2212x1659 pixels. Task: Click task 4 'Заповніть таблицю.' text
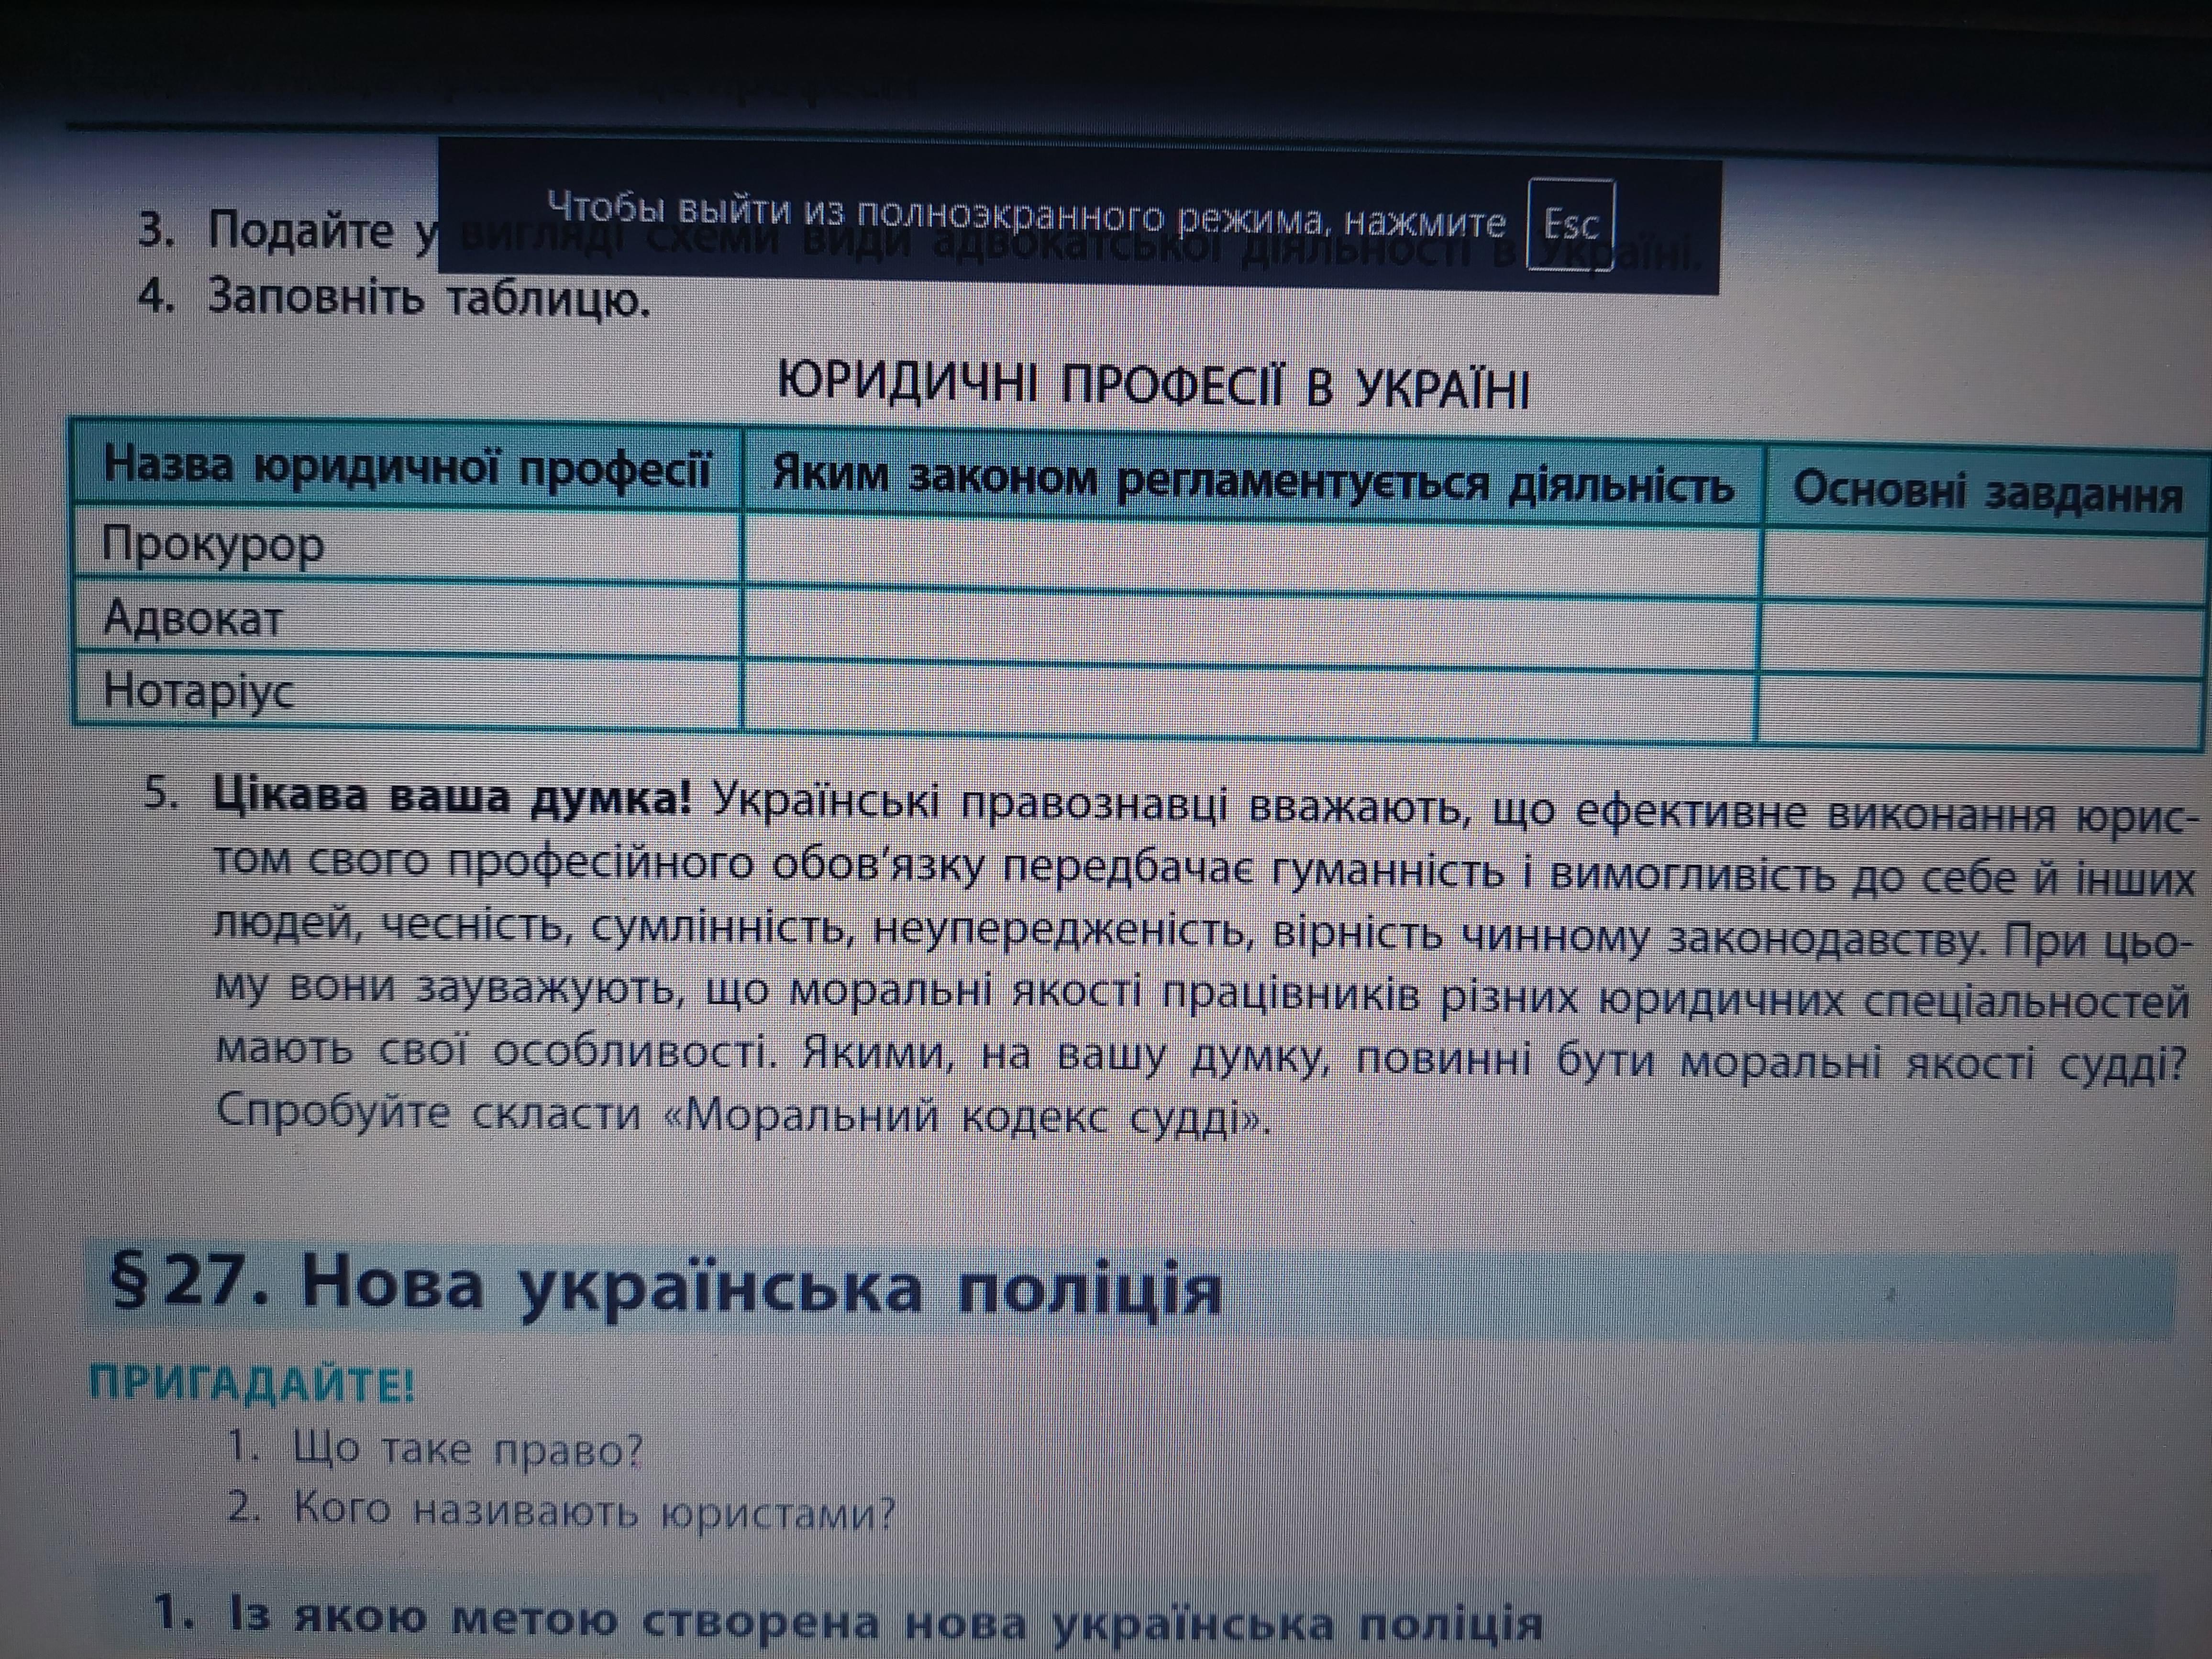click(428, 297)
